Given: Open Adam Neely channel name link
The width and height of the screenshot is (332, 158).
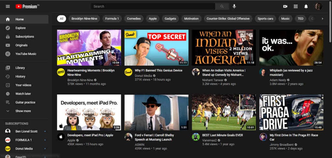Looking at the screenshot, I should click(x=278, y=80).
